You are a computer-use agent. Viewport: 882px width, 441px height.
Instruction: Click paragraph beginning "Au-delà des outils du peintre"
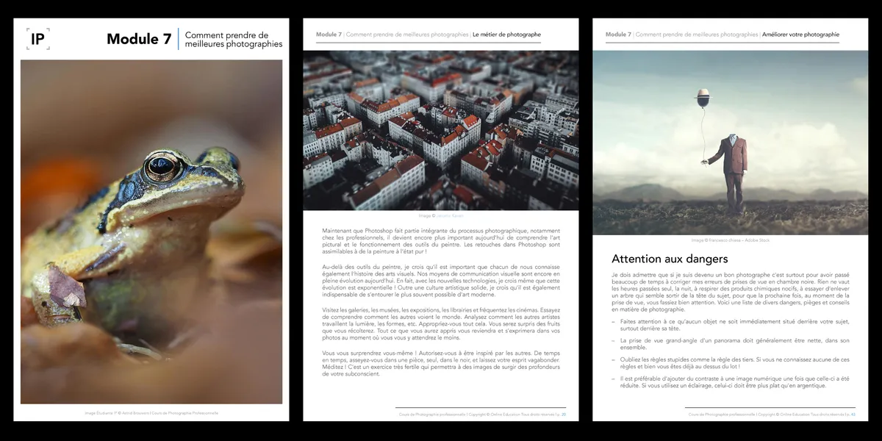tap(441, 280)
